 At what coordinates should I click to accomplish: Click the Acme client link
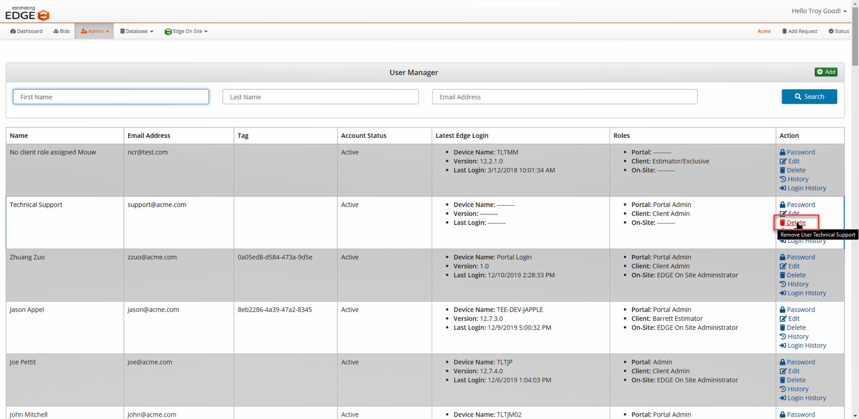click(764, 31)
